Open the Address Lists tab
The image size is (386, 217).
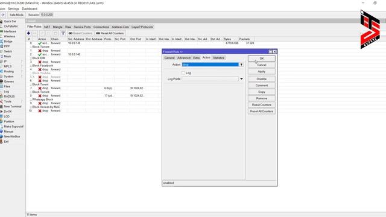120,27
